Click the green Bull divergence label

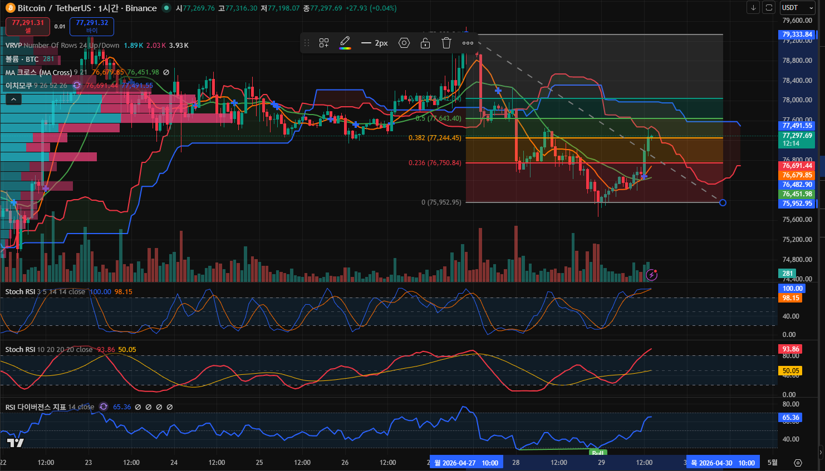click(598, 453)
